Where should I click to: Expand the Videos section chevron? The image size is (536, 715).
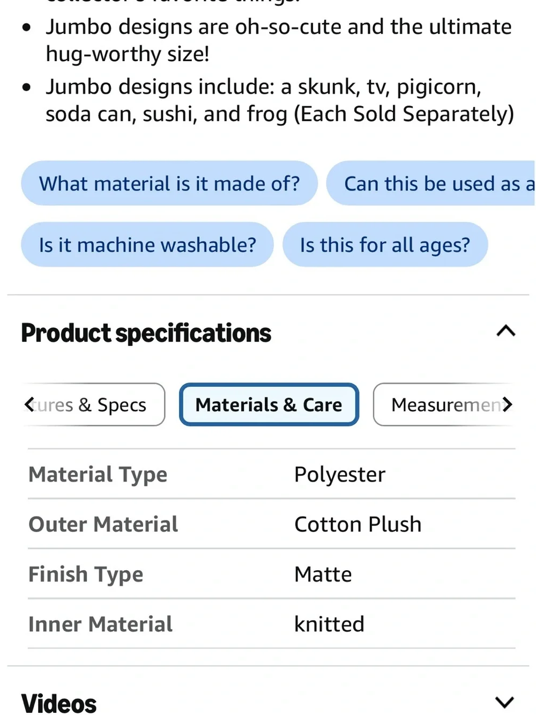pyautogui.click(x=504, y=702)
